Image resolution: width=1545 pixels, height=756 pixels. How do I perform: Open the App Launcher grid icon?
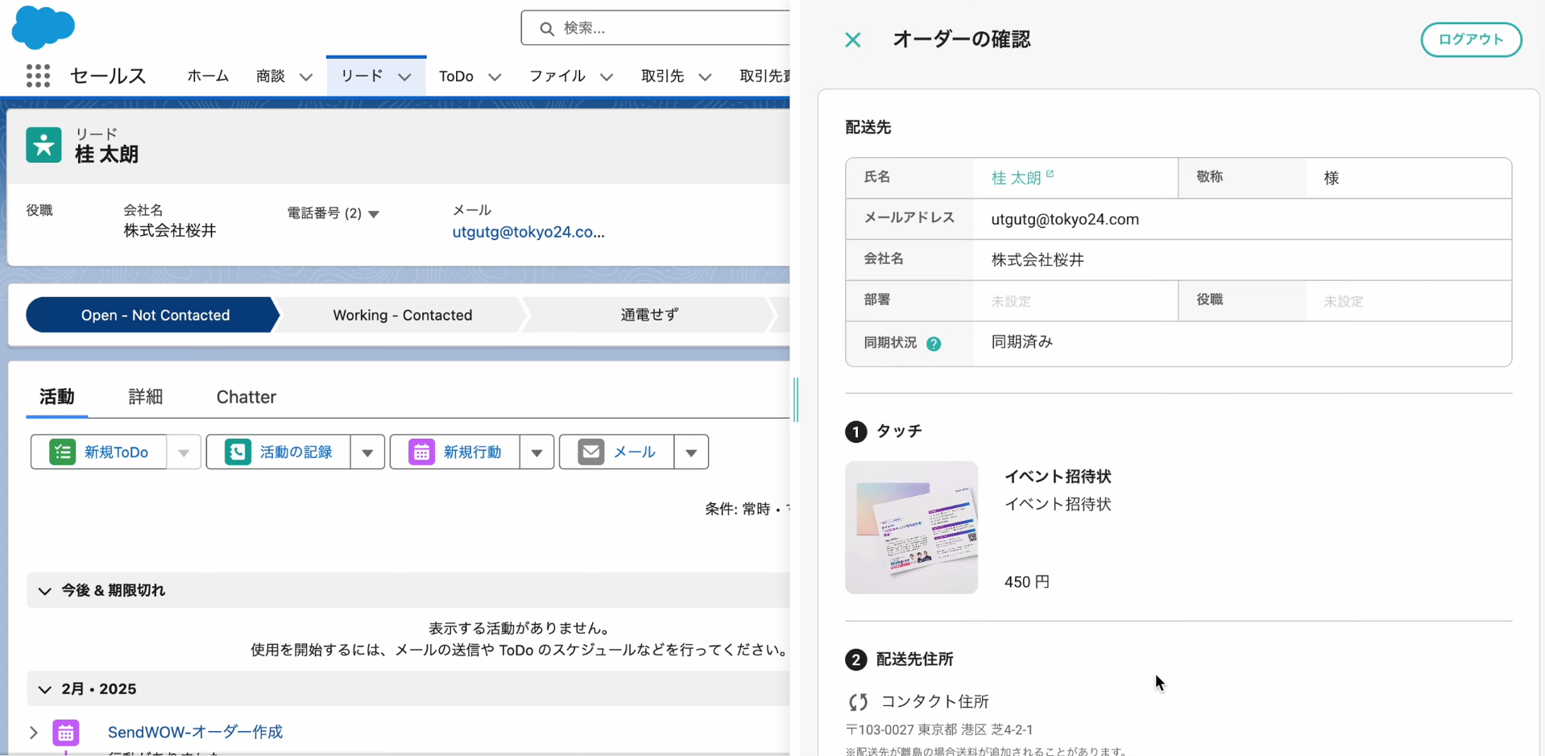click(37, 76)
